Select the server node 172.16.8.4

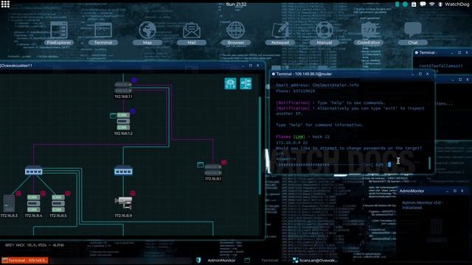coord(33,203)
